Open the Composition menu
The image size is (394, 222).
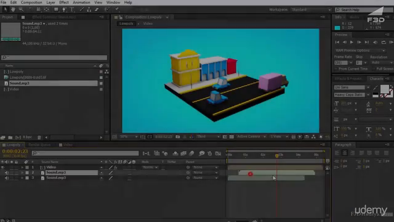(x=31, y=2)
